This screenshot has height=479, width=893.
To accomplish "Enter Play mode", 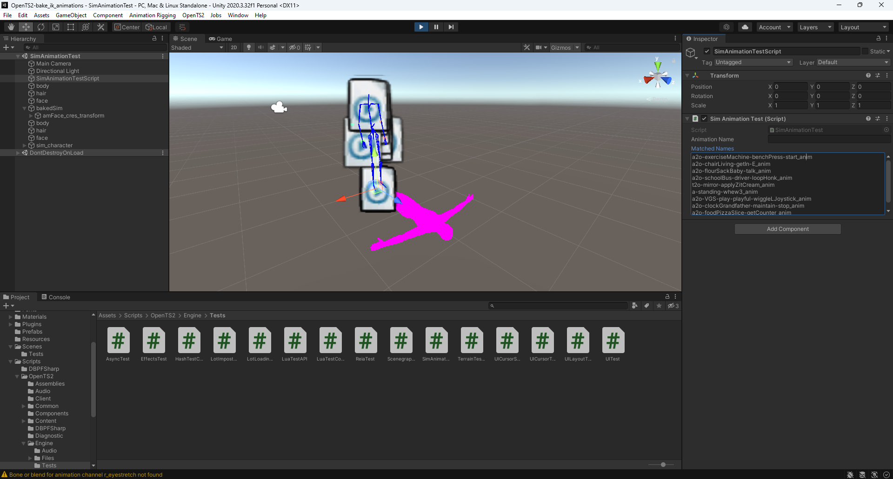I will (x=421, y=26).
